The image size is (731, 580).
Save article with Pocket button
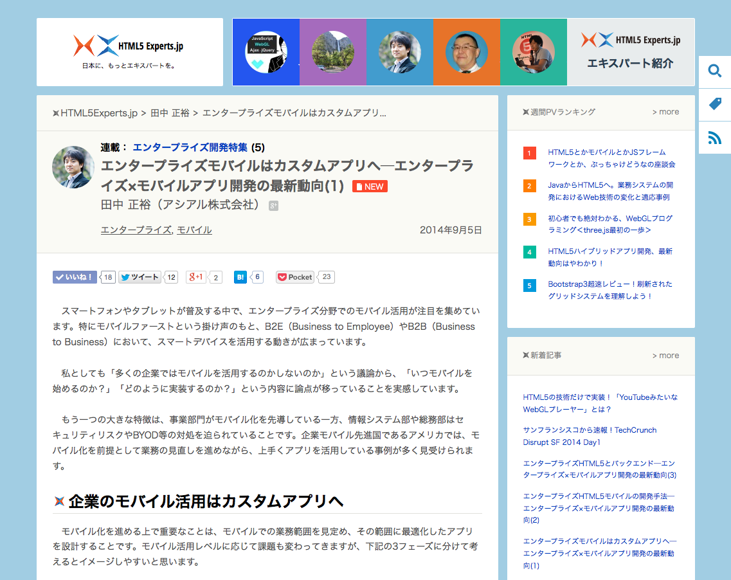tap(295, 277)
